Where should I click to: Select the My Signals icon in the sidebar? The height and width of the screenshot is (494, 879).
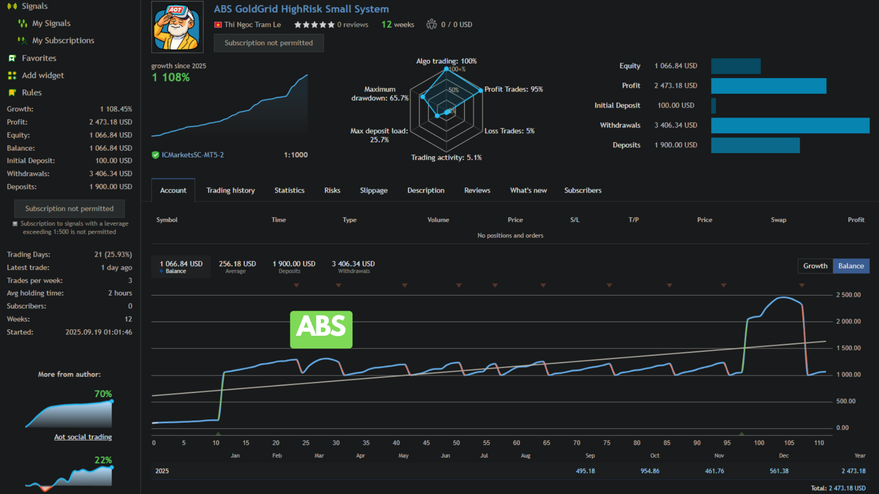pos(22,23)
